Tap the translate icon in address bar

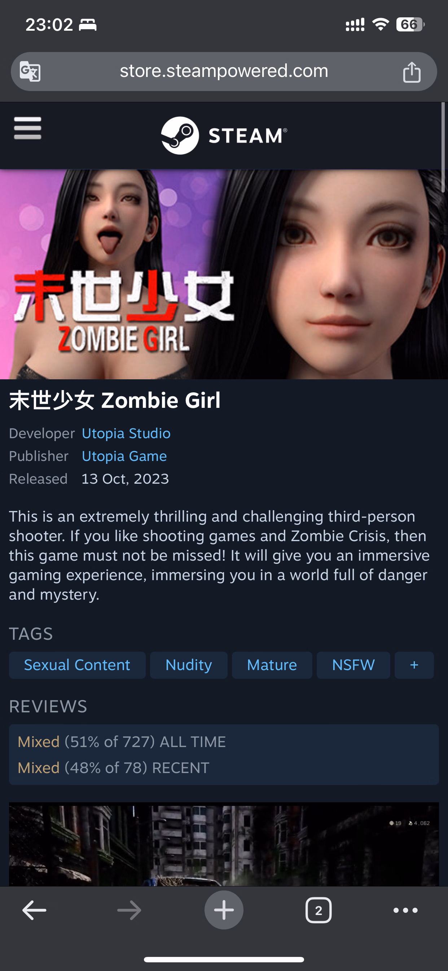click(30, 71)
